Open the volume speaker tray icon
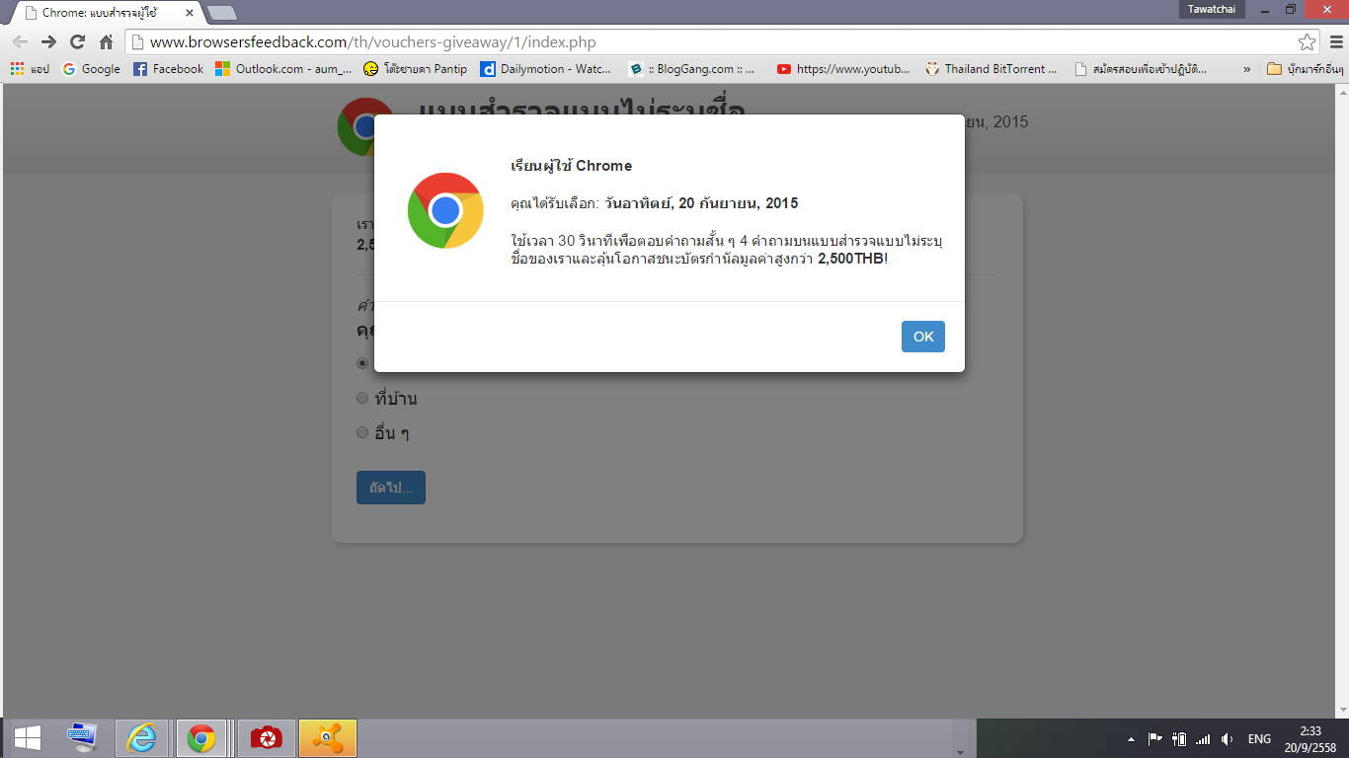 (1227, 739)
